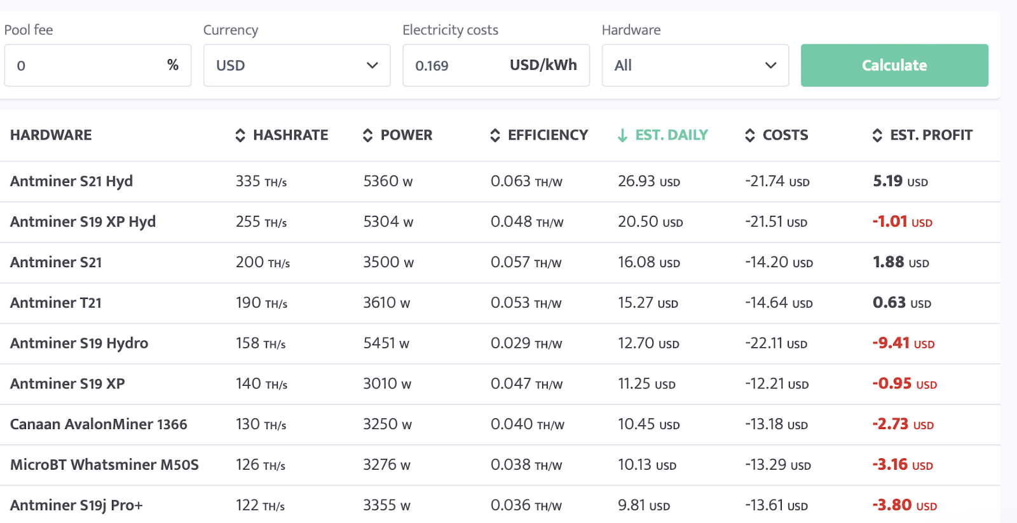
Task: Sort by the COSTS header
Action: pos(785,135)
